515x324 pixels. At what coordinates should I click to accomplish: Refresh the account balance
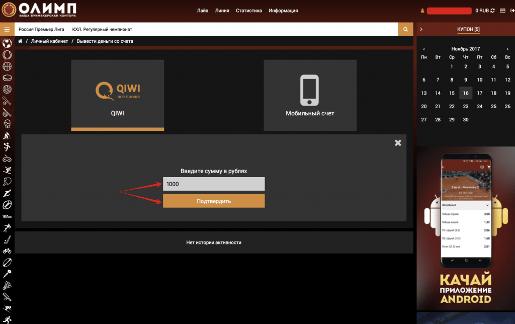pyautogui.click(x=492, y=11)
